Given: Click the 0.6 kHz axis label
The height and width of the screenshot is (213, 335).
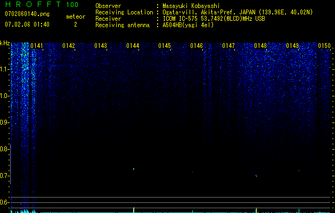Looking at the screenshot, I should coord(4,202).
